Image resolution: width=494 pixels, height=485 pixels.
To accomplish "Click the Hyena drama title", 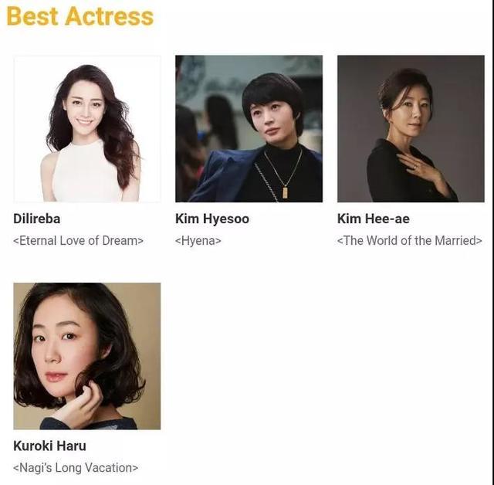I will click(x=198, y=241).
